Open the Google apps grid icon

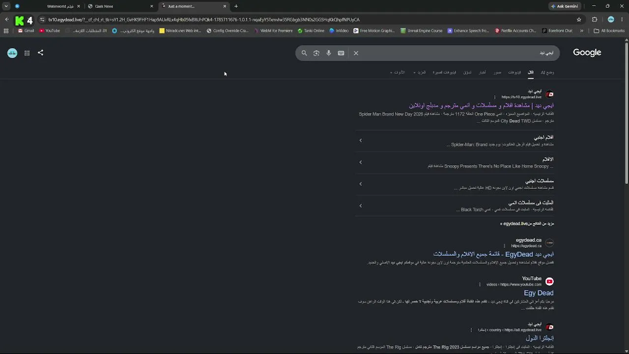click(x=27, y=53)
